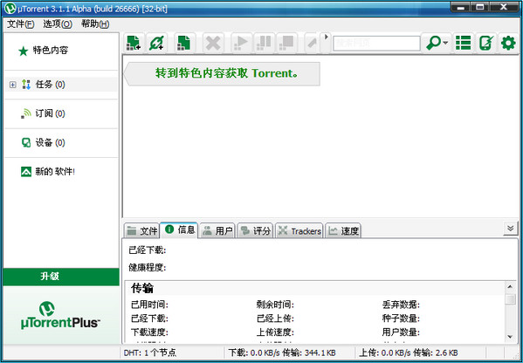Viewport: 523px width, 363px height.
Task: Select 订阅 (0) feeds item
Action: (x=50, y=113)
